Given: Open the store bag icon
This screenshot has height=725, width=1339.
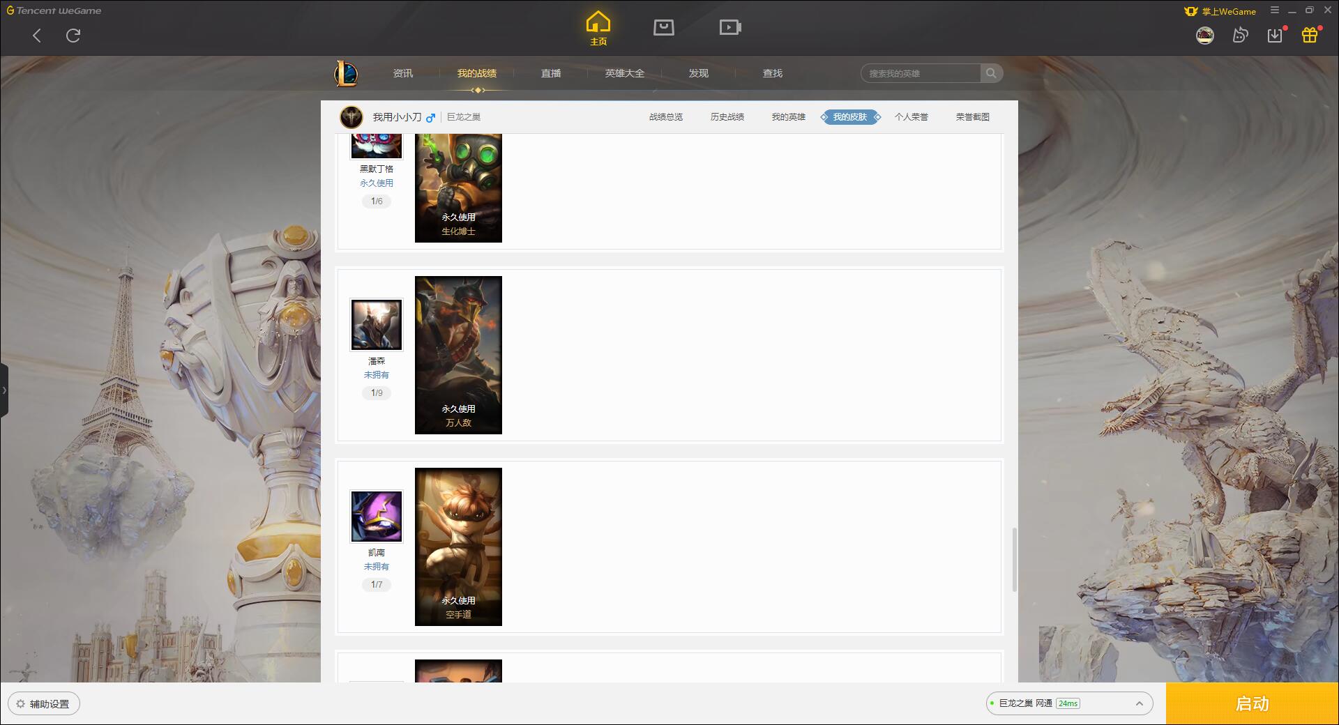Looking at the screenshot, I should coord(664,27).
